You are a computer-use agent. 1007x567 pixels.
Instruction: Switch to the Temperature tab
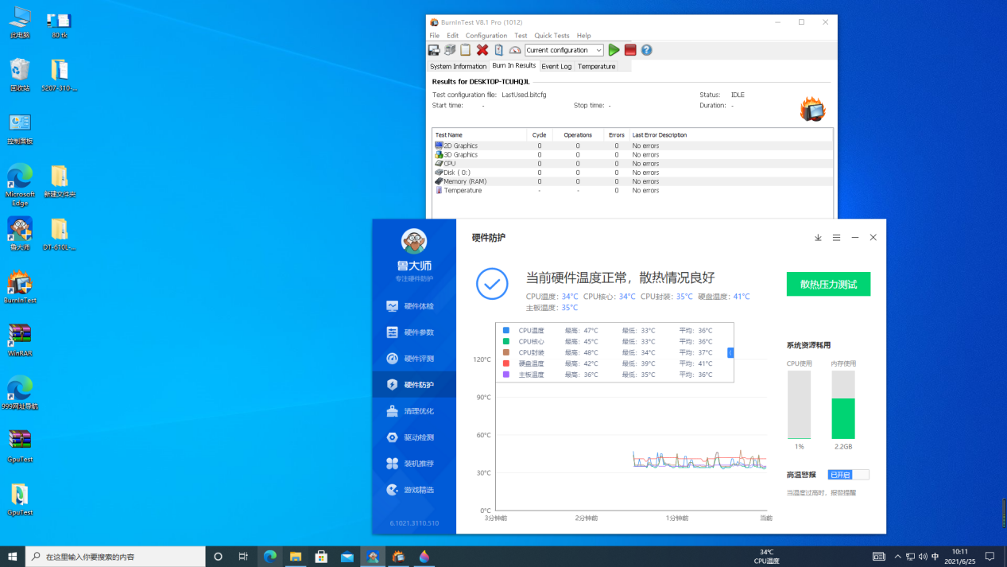[595, 66]
